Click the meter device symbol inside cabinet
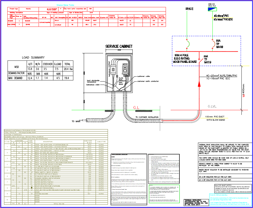The image size is (253, 208). coord(125,69)
